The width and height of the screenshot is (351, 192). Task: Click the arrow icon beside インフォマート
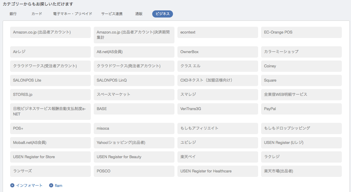click(x=12, y=185)
